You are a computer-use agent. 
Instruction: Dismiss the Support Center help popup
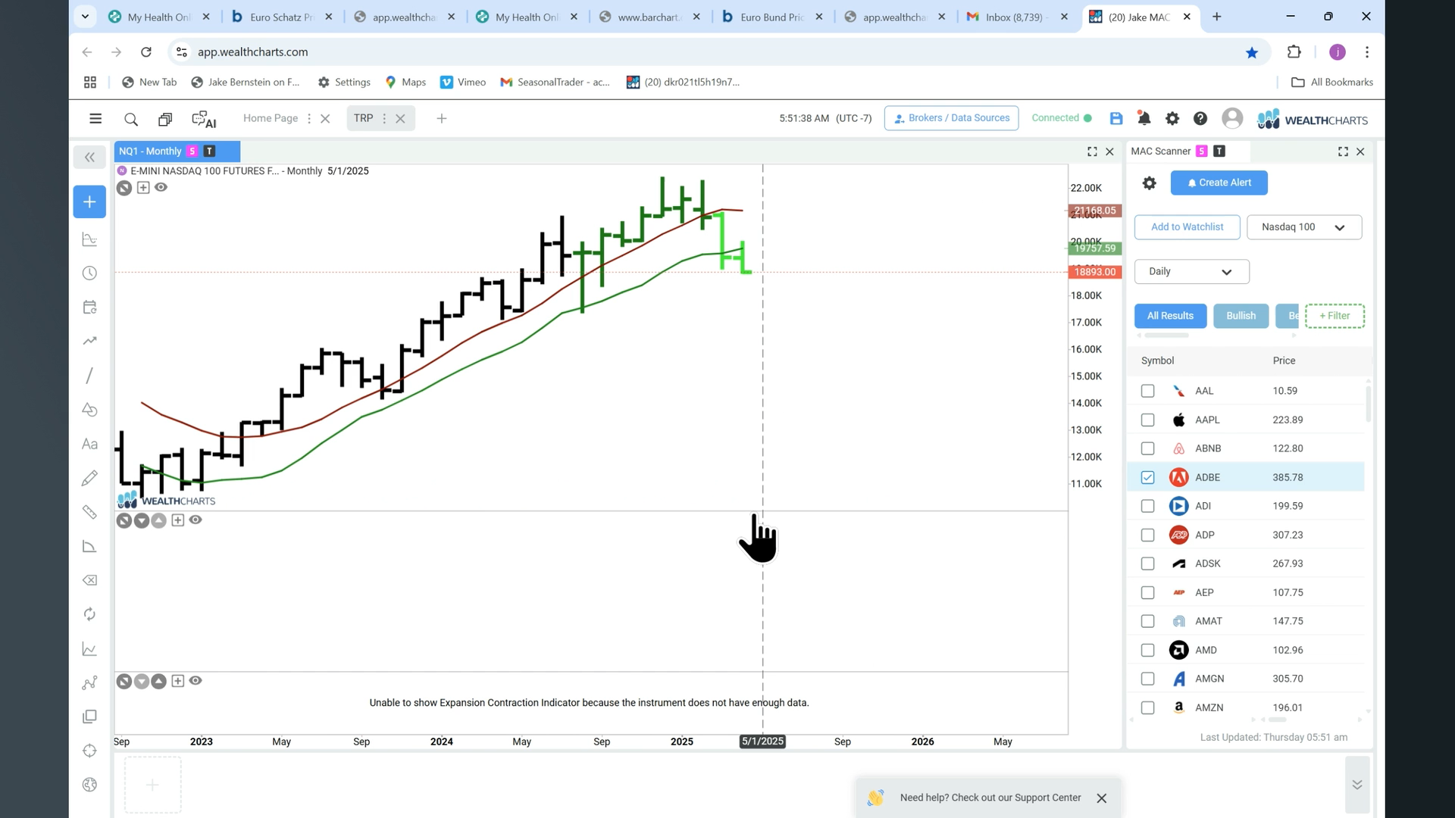coord(1102,798)
